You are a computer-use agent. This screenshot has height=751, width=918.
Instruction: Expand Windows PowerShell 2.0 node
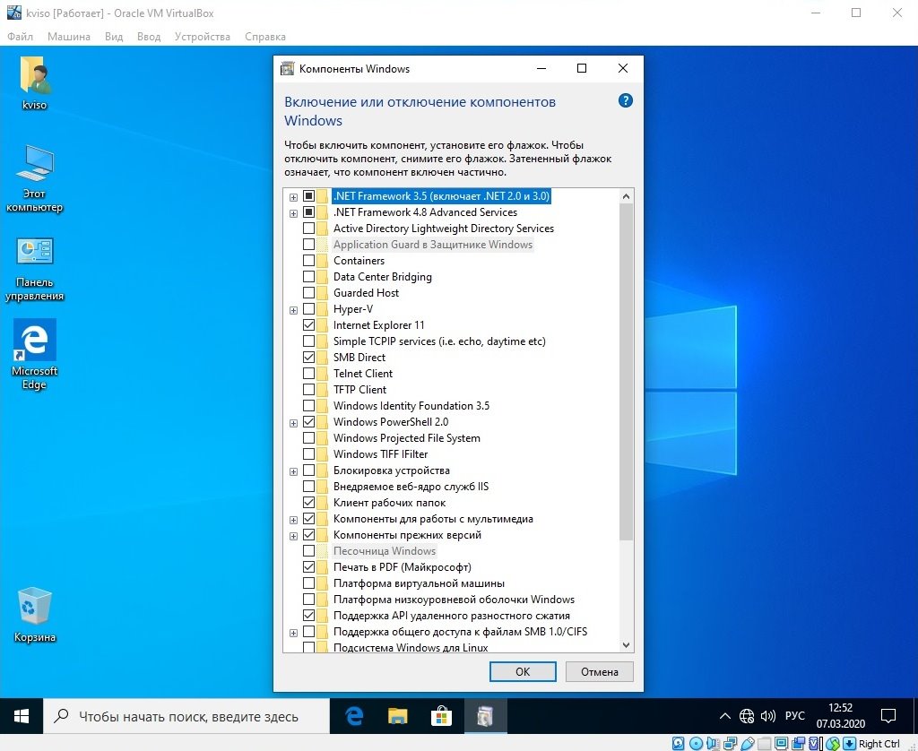click(293, 423)
